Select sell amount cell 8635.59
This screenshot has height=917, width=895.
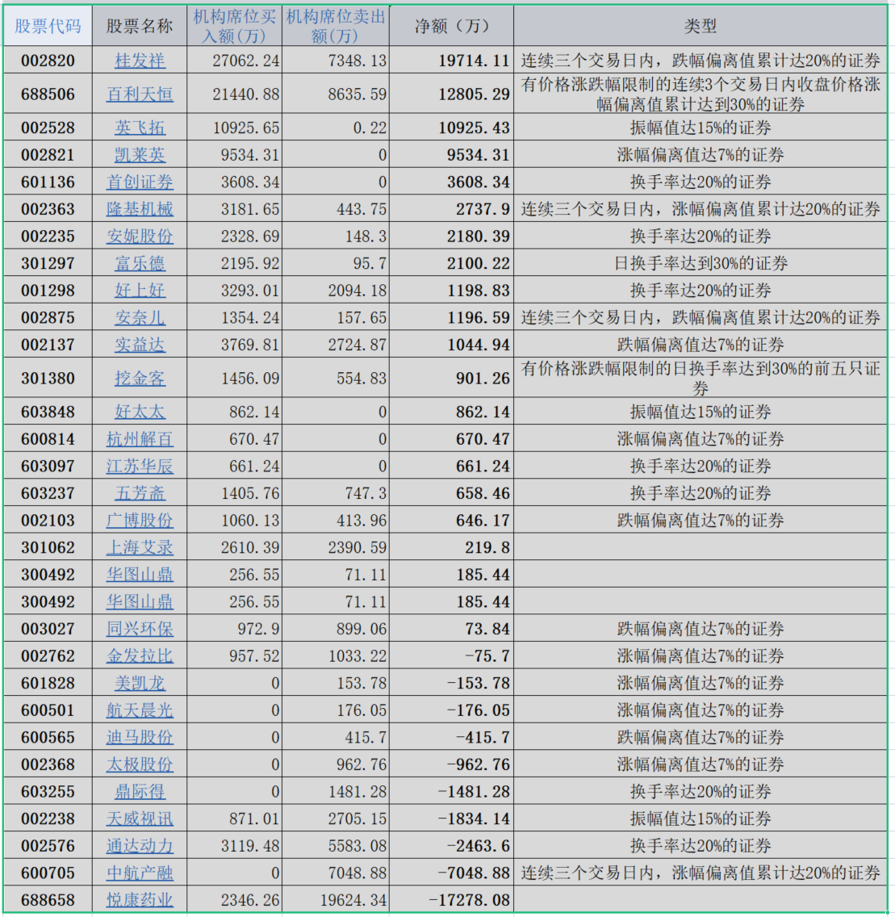(336, 94)
